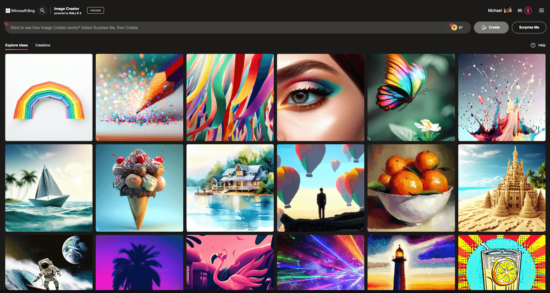Open the hamburger menu
The width and height of the screenshot is (550, 293).
point(541,11)
